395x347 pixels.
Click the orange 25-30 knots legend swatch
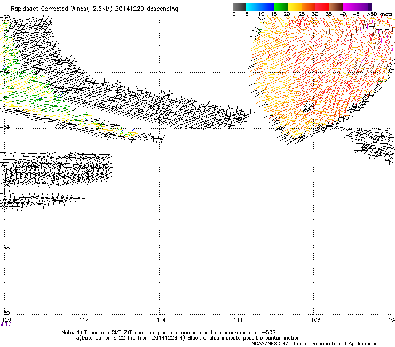point(309,6)
